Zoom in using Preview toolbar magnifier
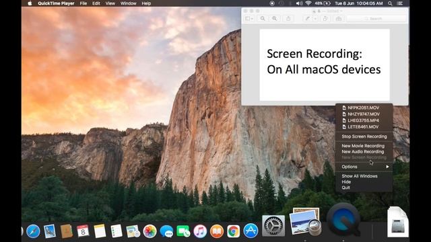 click(275, 18)
